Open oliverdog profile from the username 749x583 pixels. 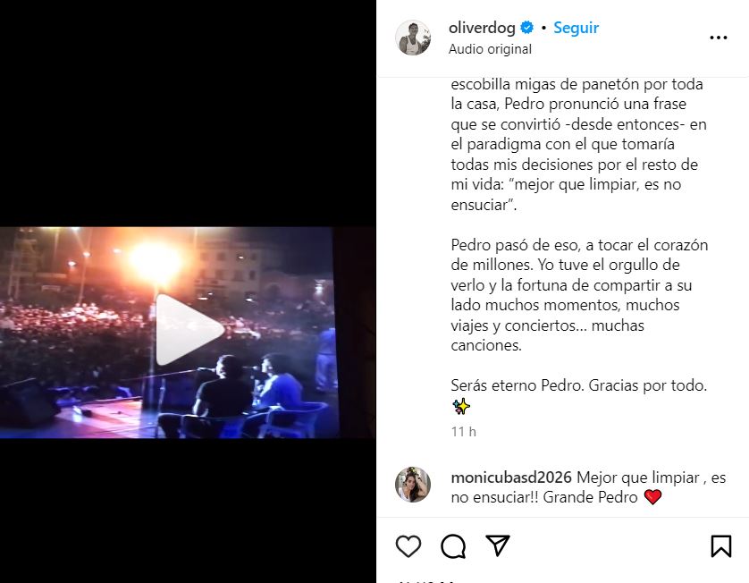point(482,28)
